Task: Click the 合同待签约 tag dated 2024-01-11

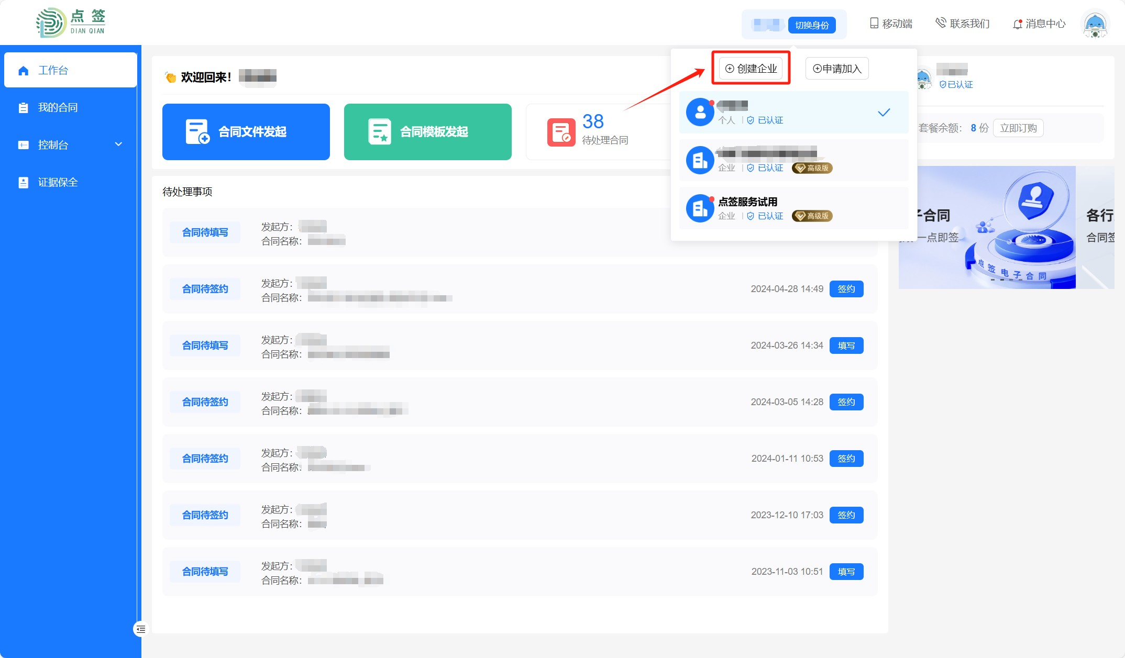Action: tap(205, 459)
